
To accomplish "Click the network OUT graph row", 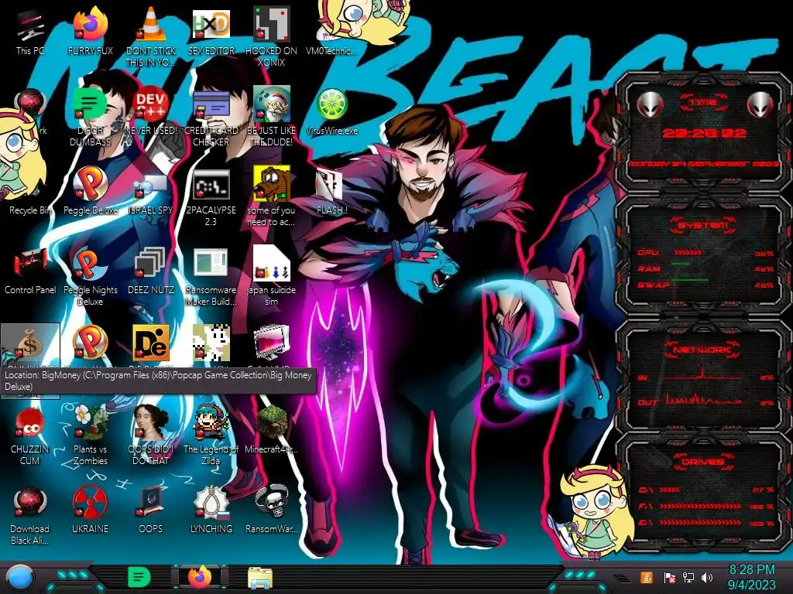I will 705,400.
